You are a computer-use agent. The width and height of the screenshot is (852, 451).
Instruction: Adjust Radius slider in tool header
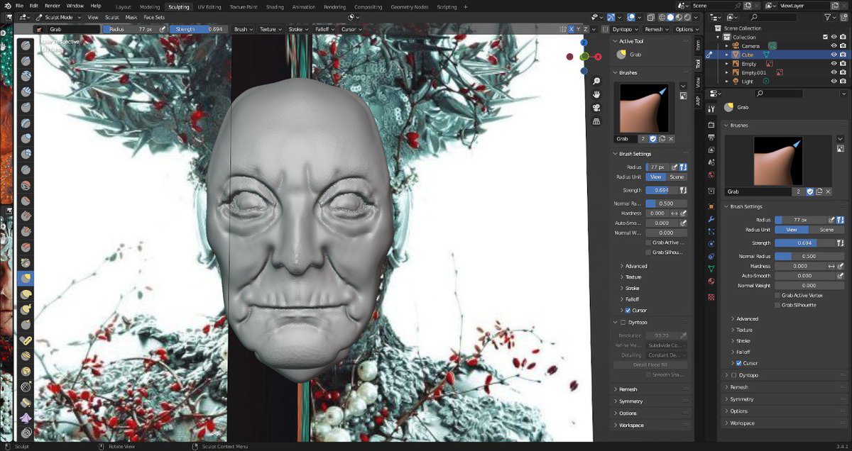click(131, 29)
